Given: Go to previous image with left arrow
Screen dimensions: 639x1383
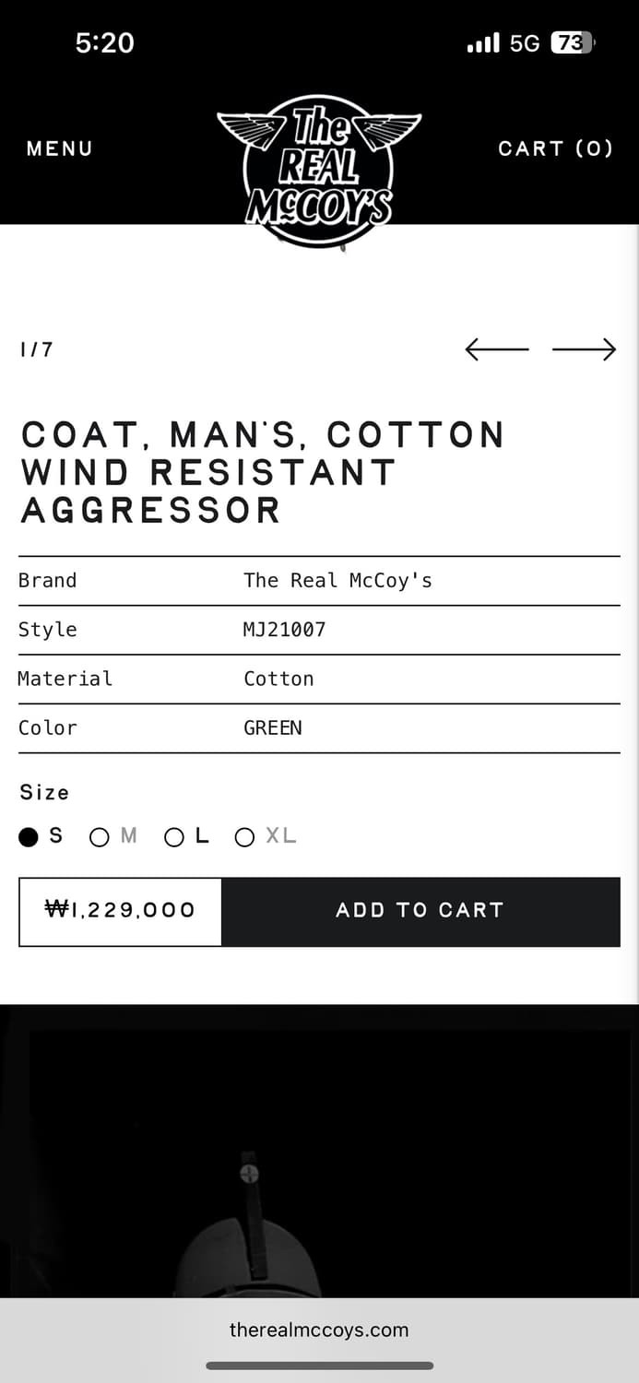Looking at the screenshot, I should coord(497,349).
